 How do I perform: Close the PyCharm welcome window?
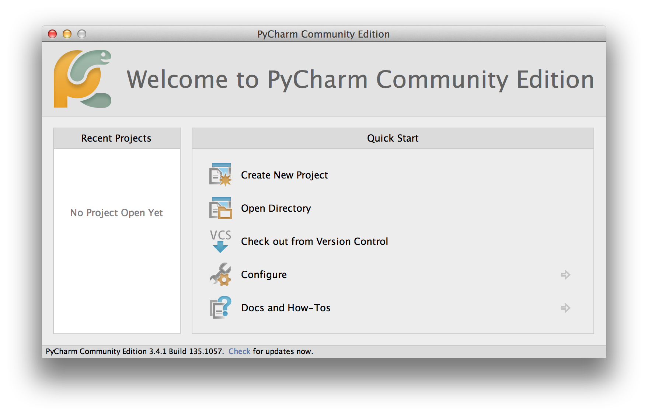[x=52, y=34]
